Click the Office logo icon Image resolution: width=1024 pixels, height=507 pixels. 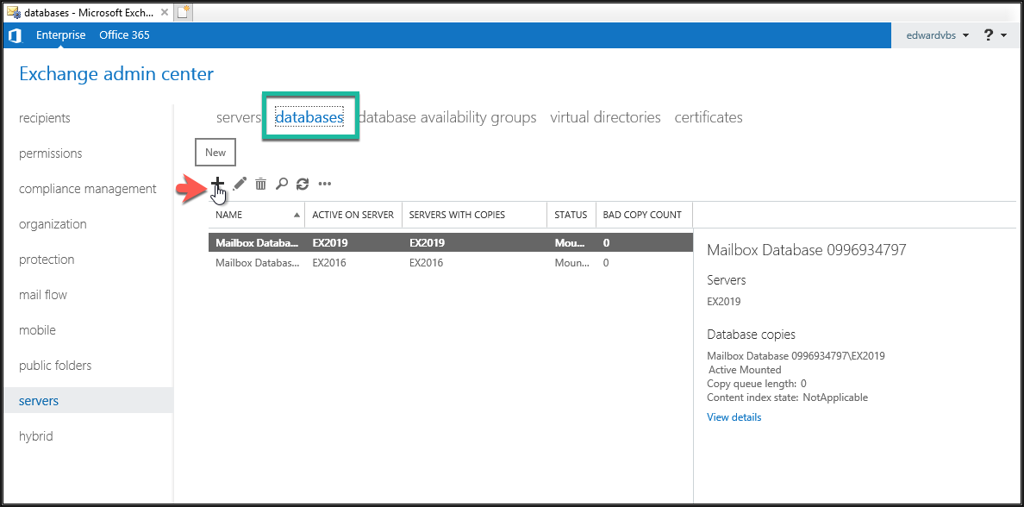tap(15, 35)
